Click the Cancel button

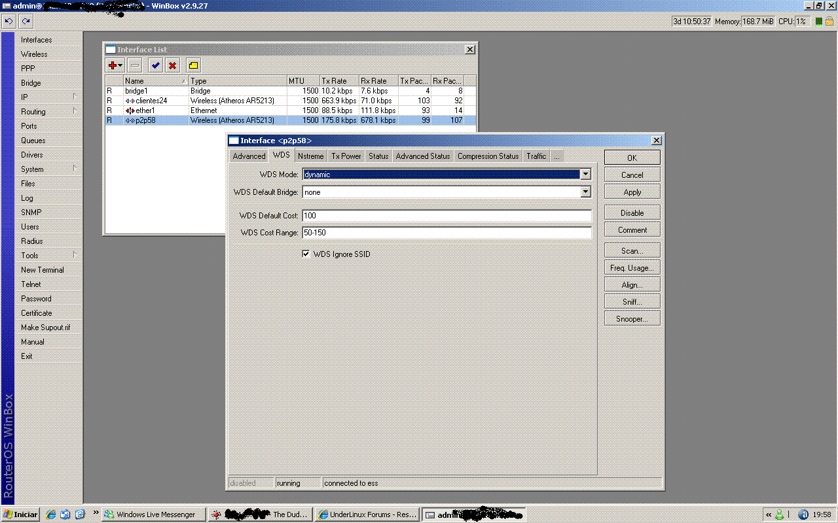[x=632, y=175]
